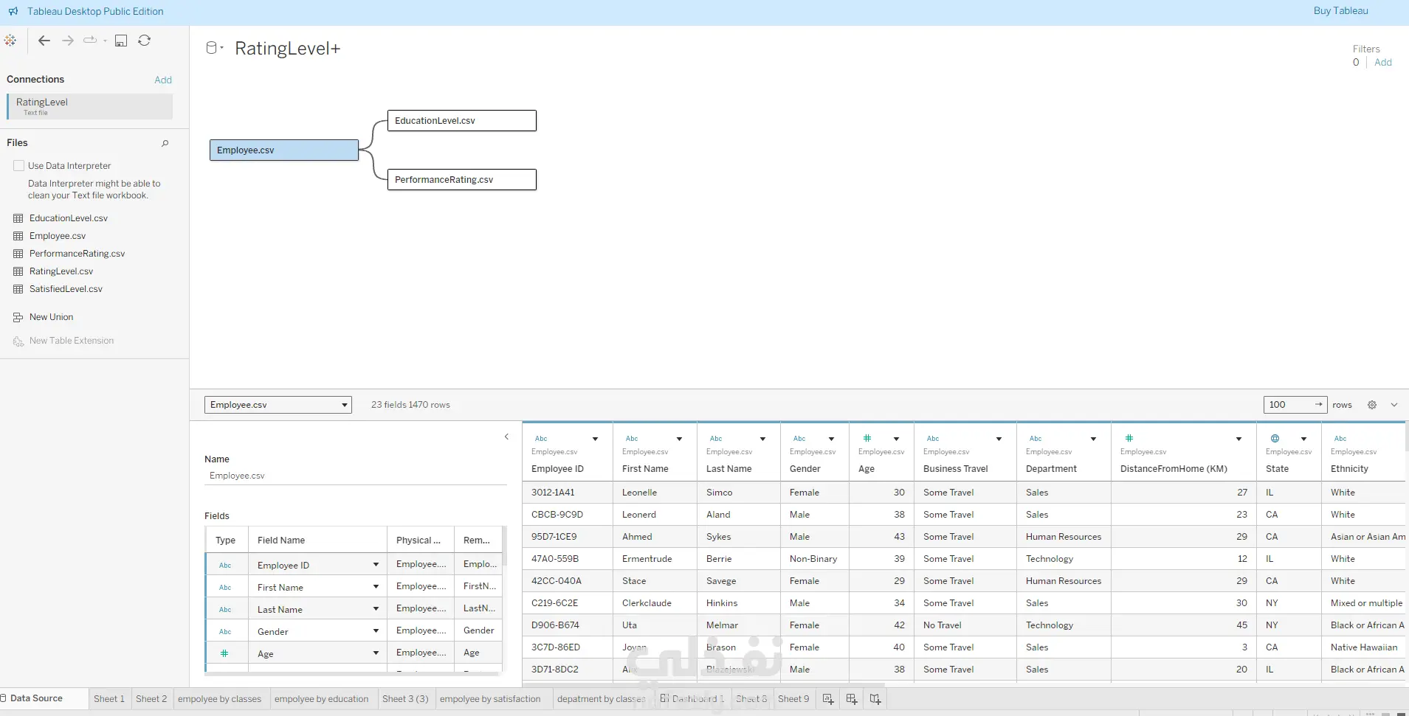Click New Union button

[51, 317]
